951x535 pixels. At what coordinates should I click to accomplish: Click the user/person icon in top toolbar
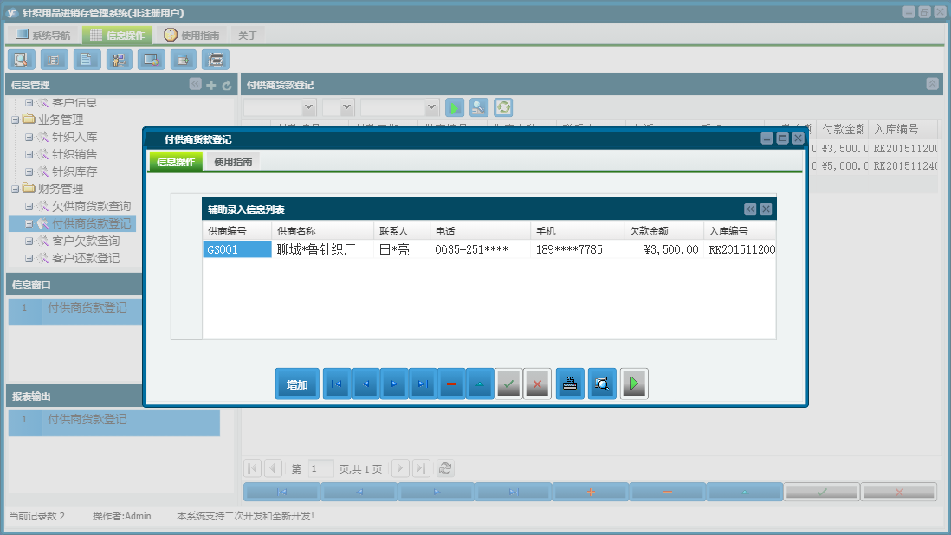pyautogui.click(x=119, y=60)
